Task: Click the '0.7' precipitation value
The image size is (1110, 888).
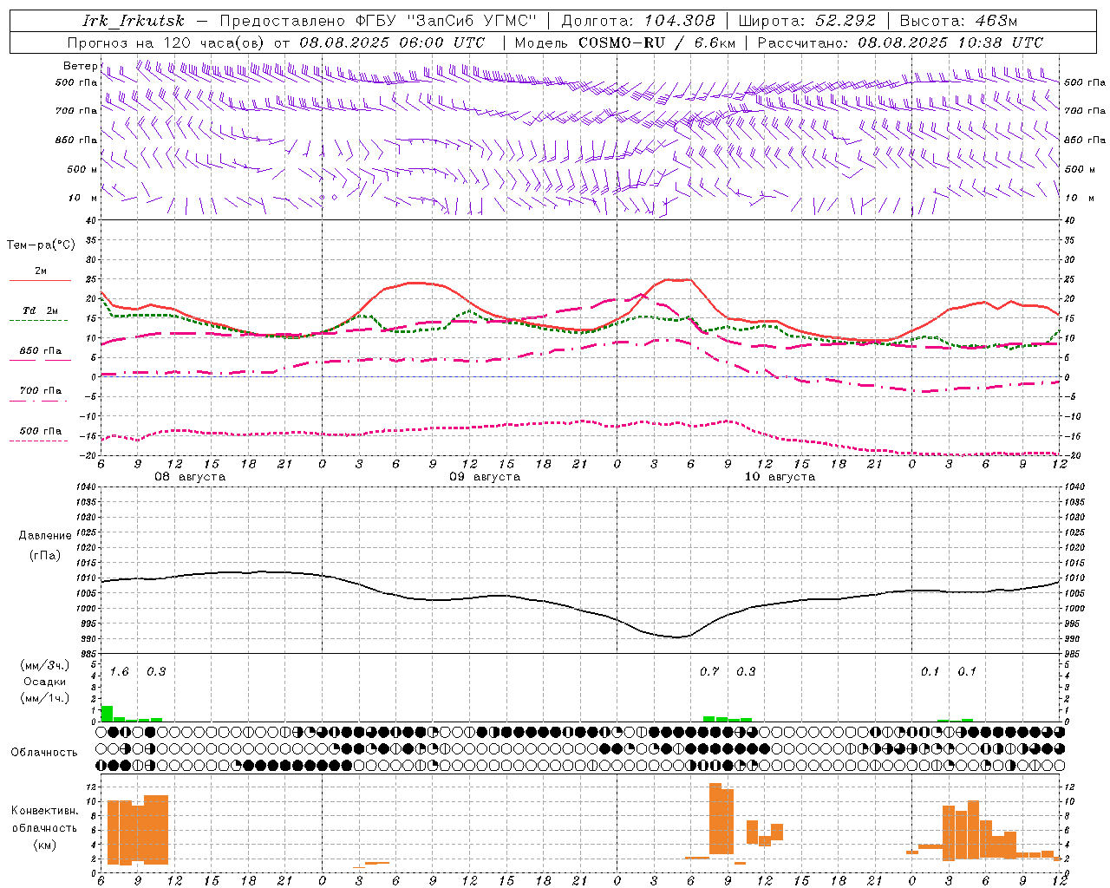Action: pyautogui.click(x=709, y=672)
